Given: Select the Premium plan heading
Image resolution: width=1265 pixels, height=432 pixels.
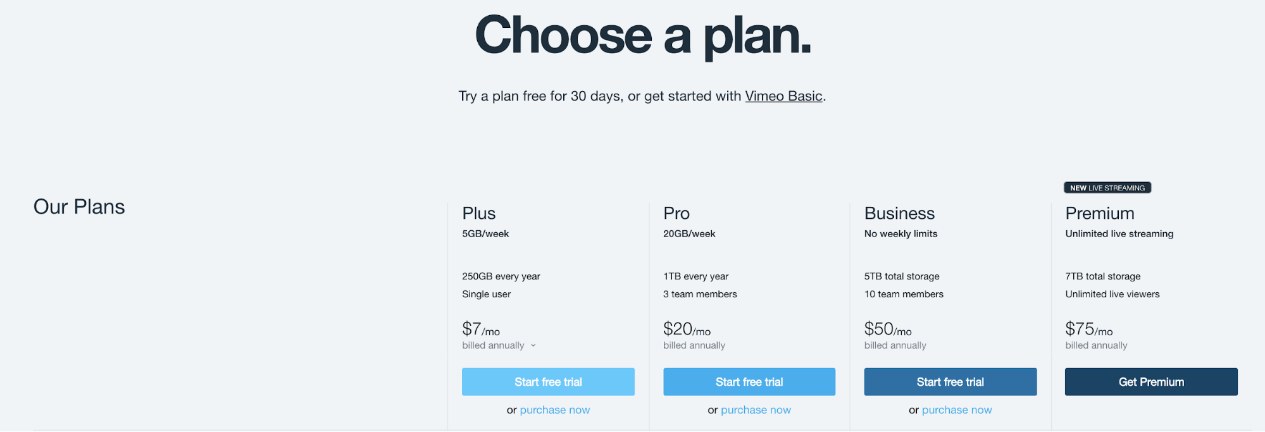Looking at the screenshot, I should (x=1100, y=213).
